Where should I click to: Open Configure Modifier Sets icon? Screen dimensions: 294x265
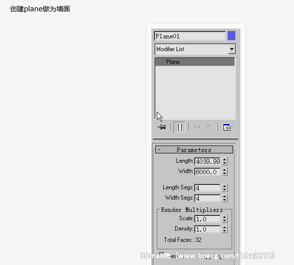[227, 127]
